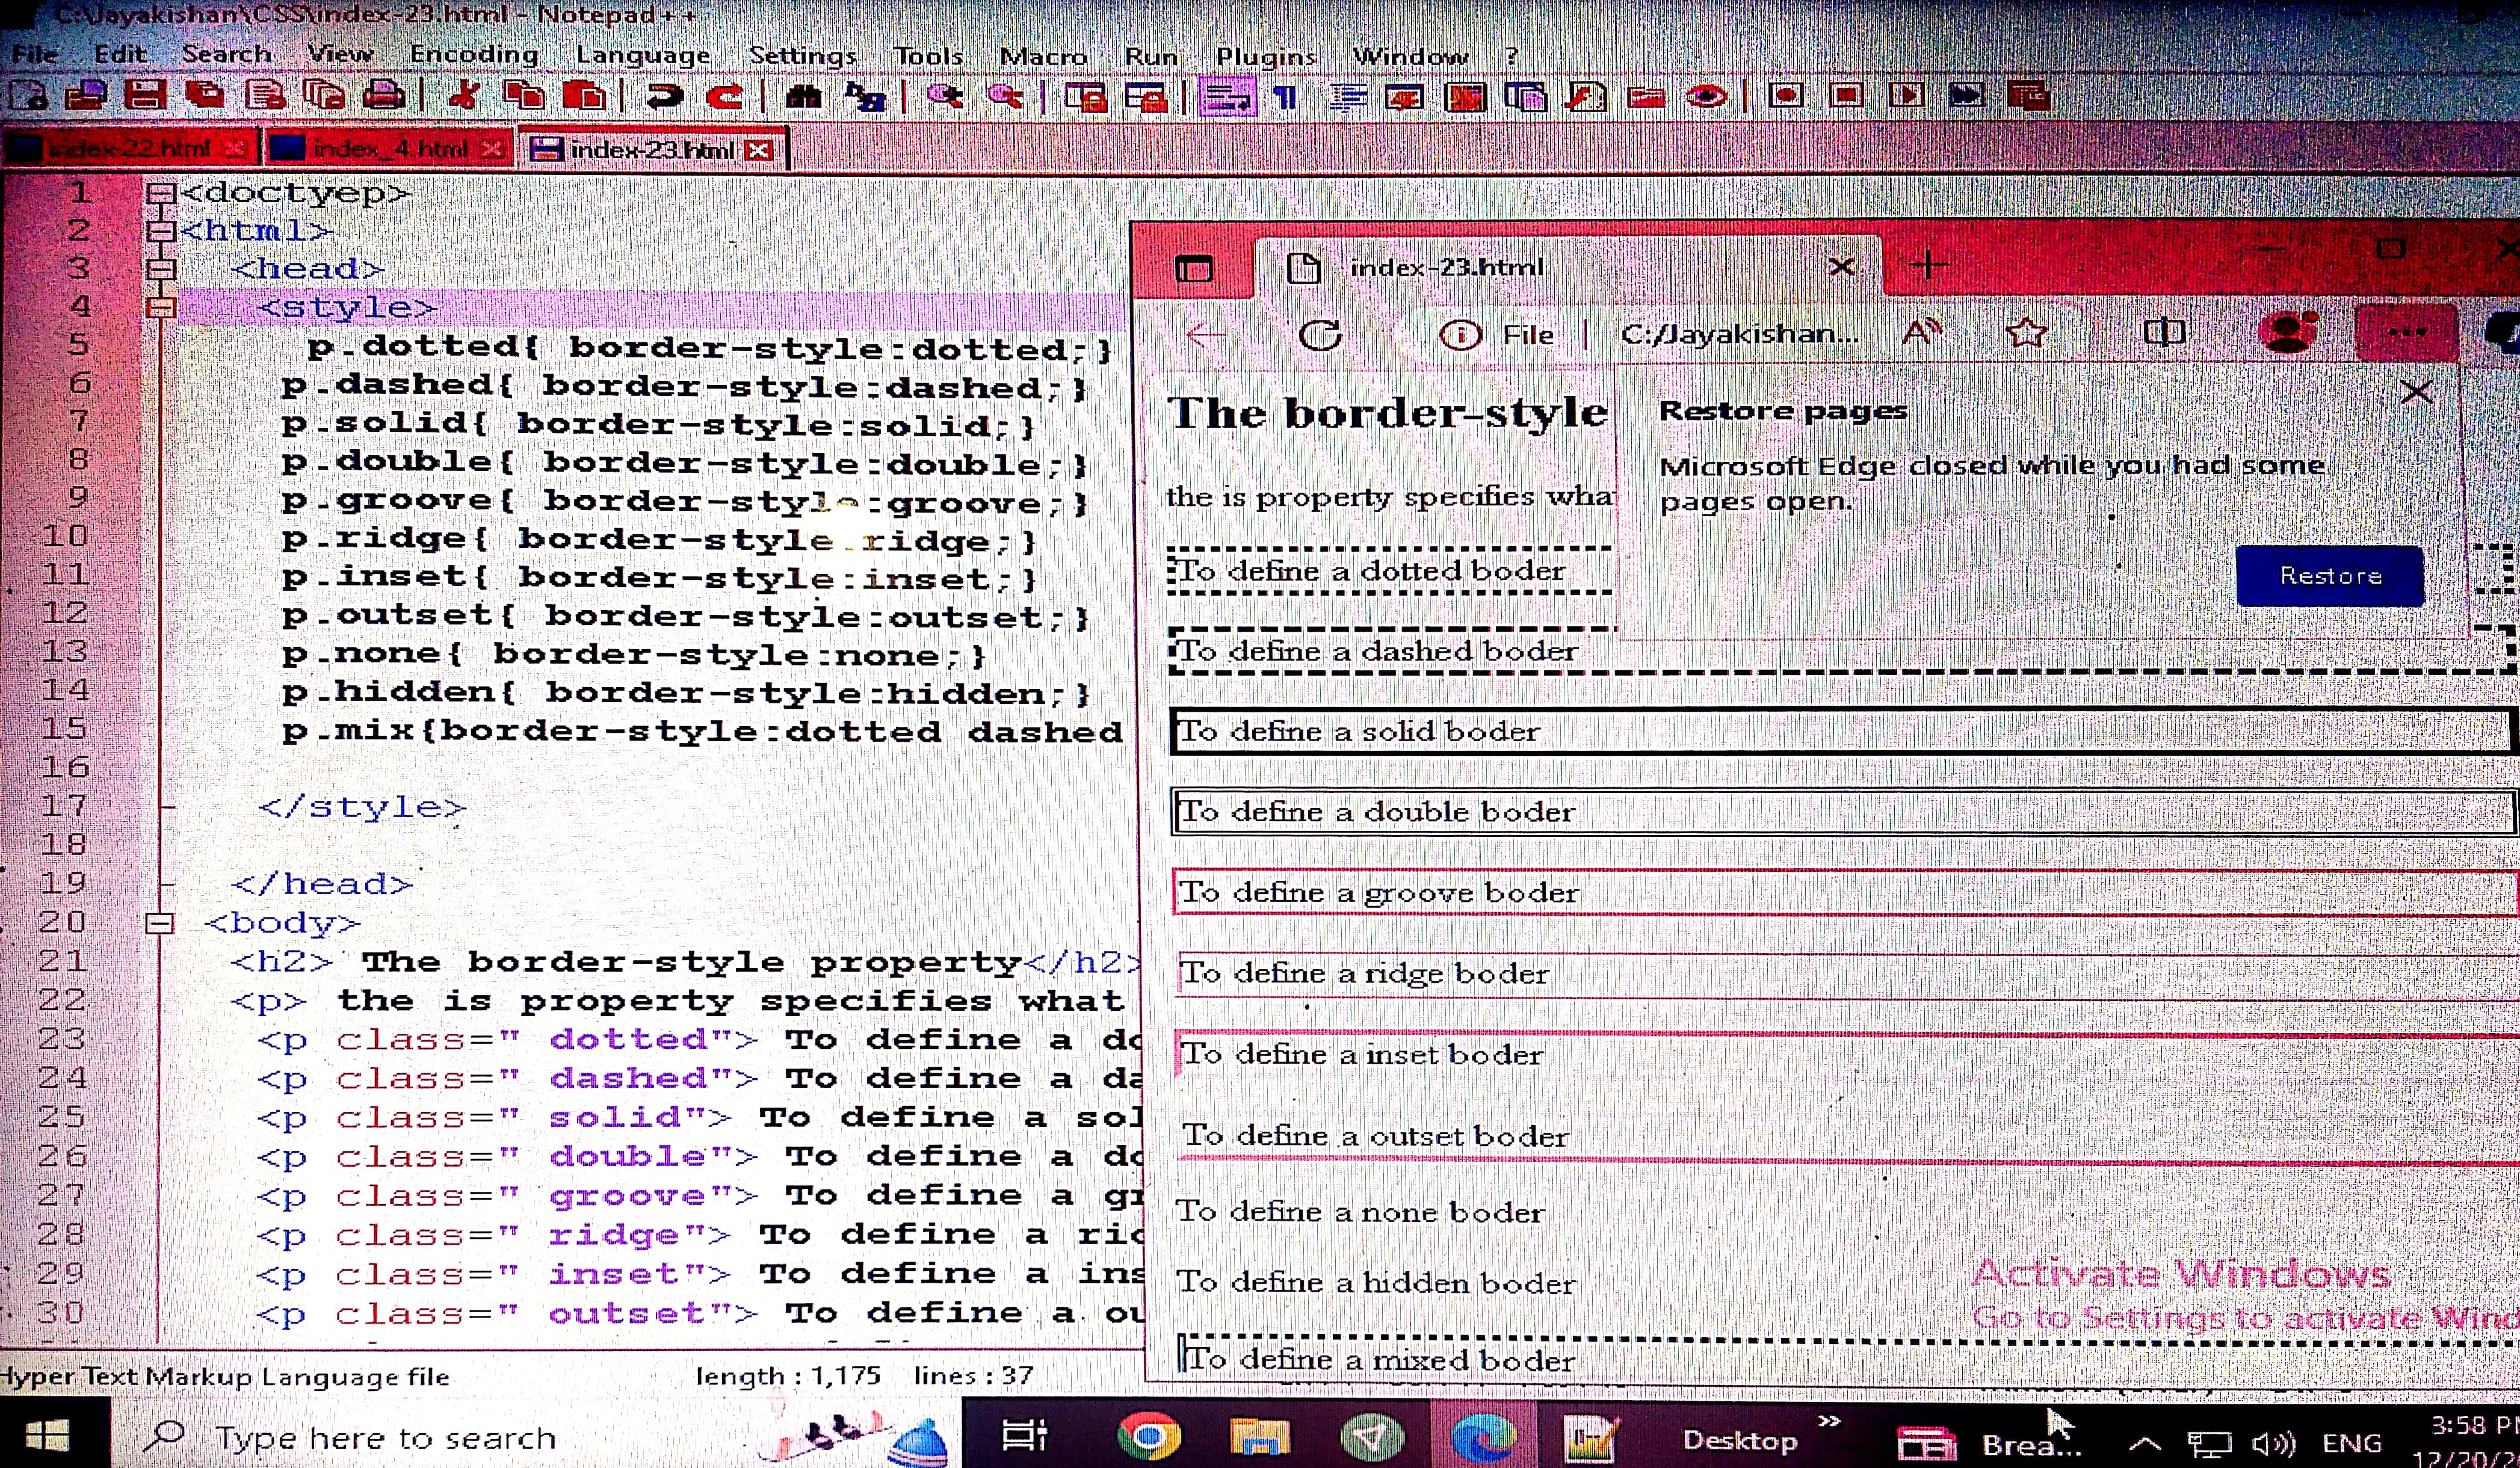
Task: Click the browser refresh icon
Action: pyautogui.click(x=1320, y=334)
